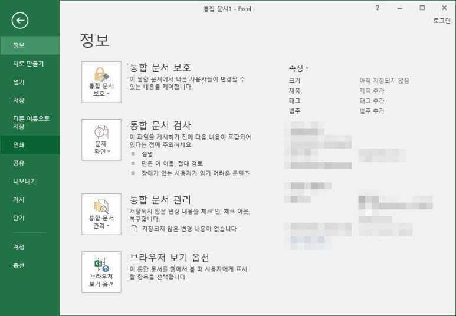Open the 계정 account page
The width and height of the screenshot is (456, 316).
click(x=30, y=247)
